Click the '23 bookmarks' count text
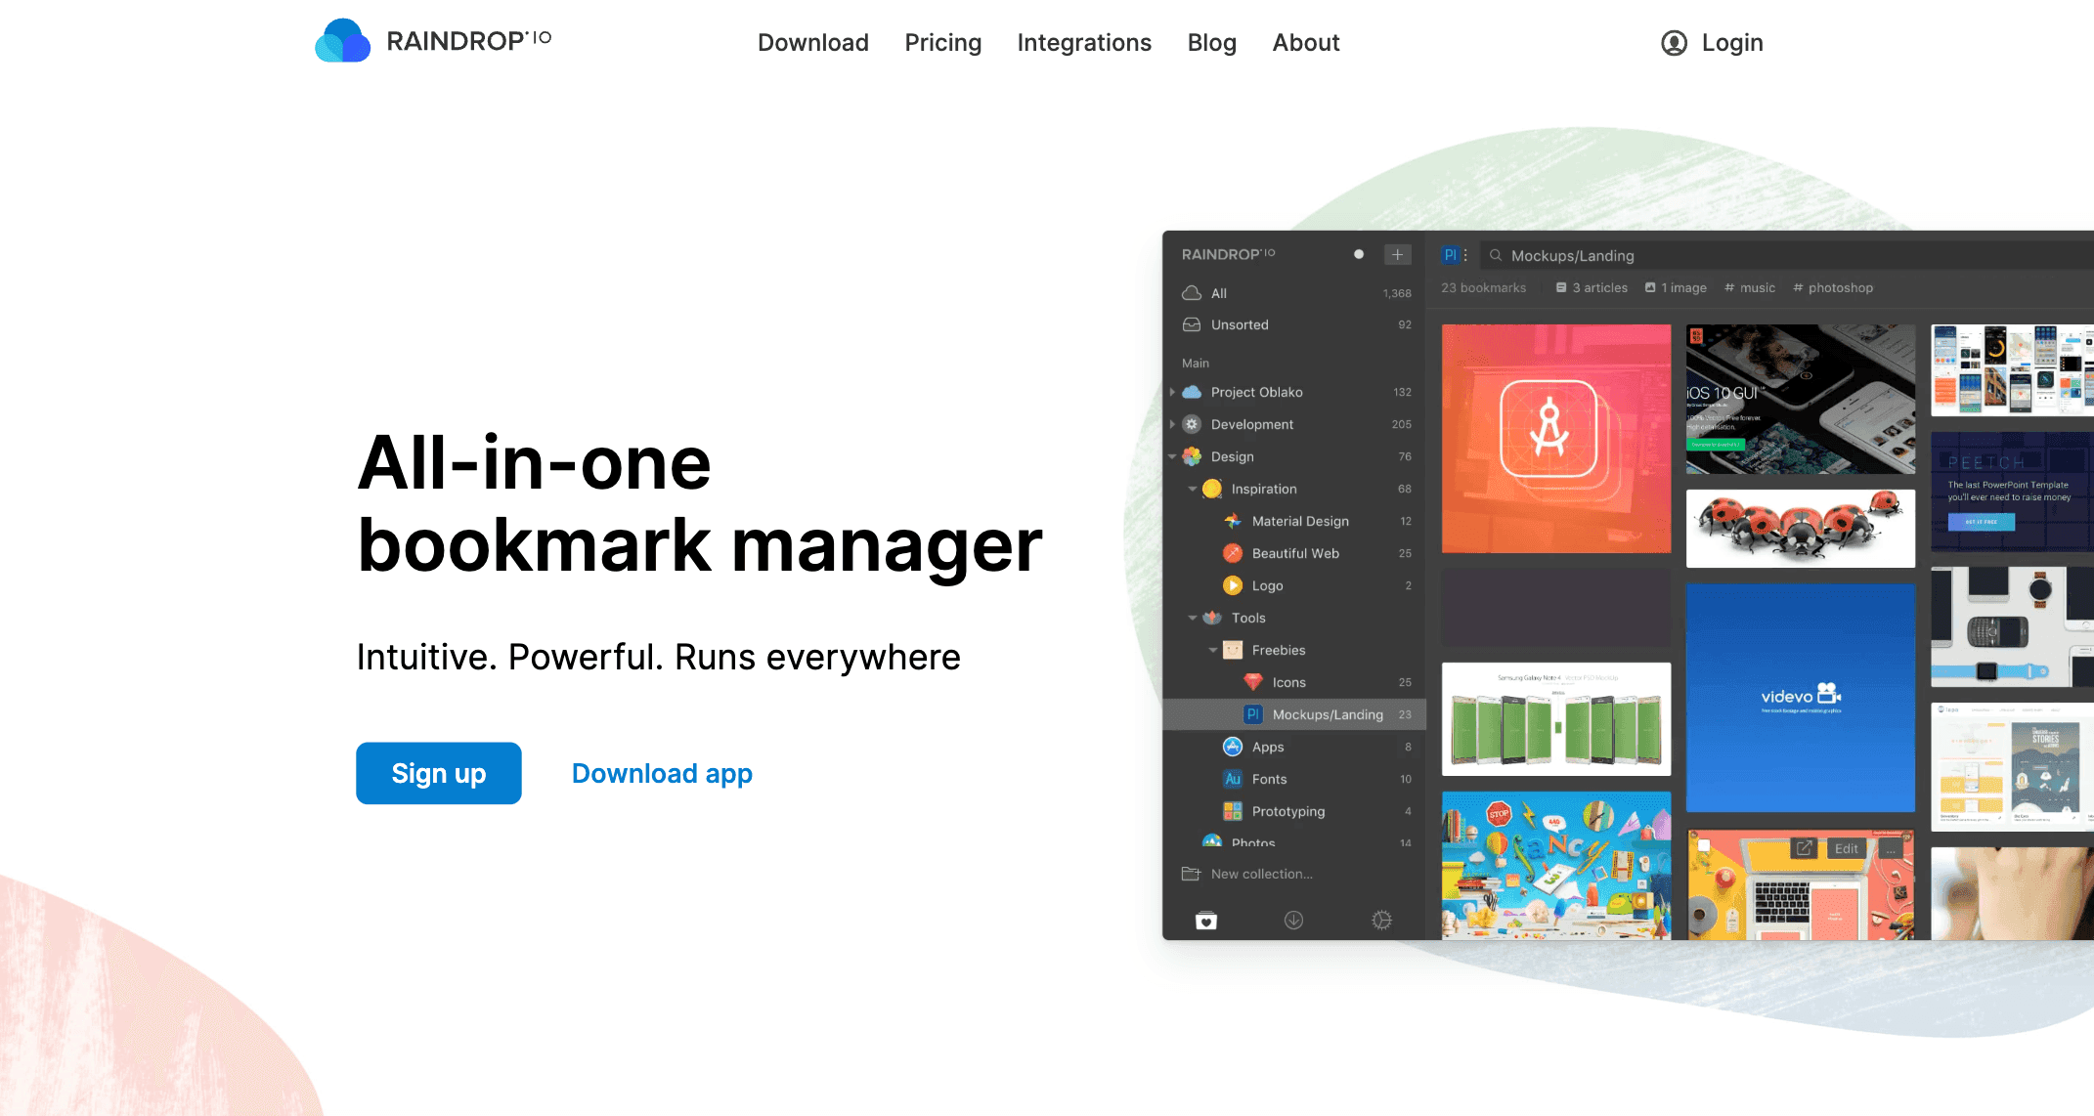 (x=1483, y=287)
